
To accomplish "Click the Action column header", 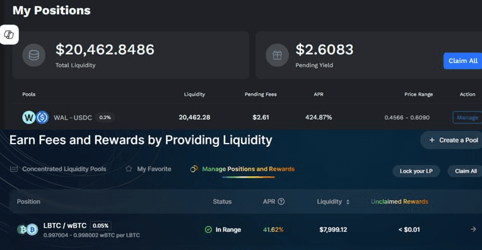I will pos(467,94).
